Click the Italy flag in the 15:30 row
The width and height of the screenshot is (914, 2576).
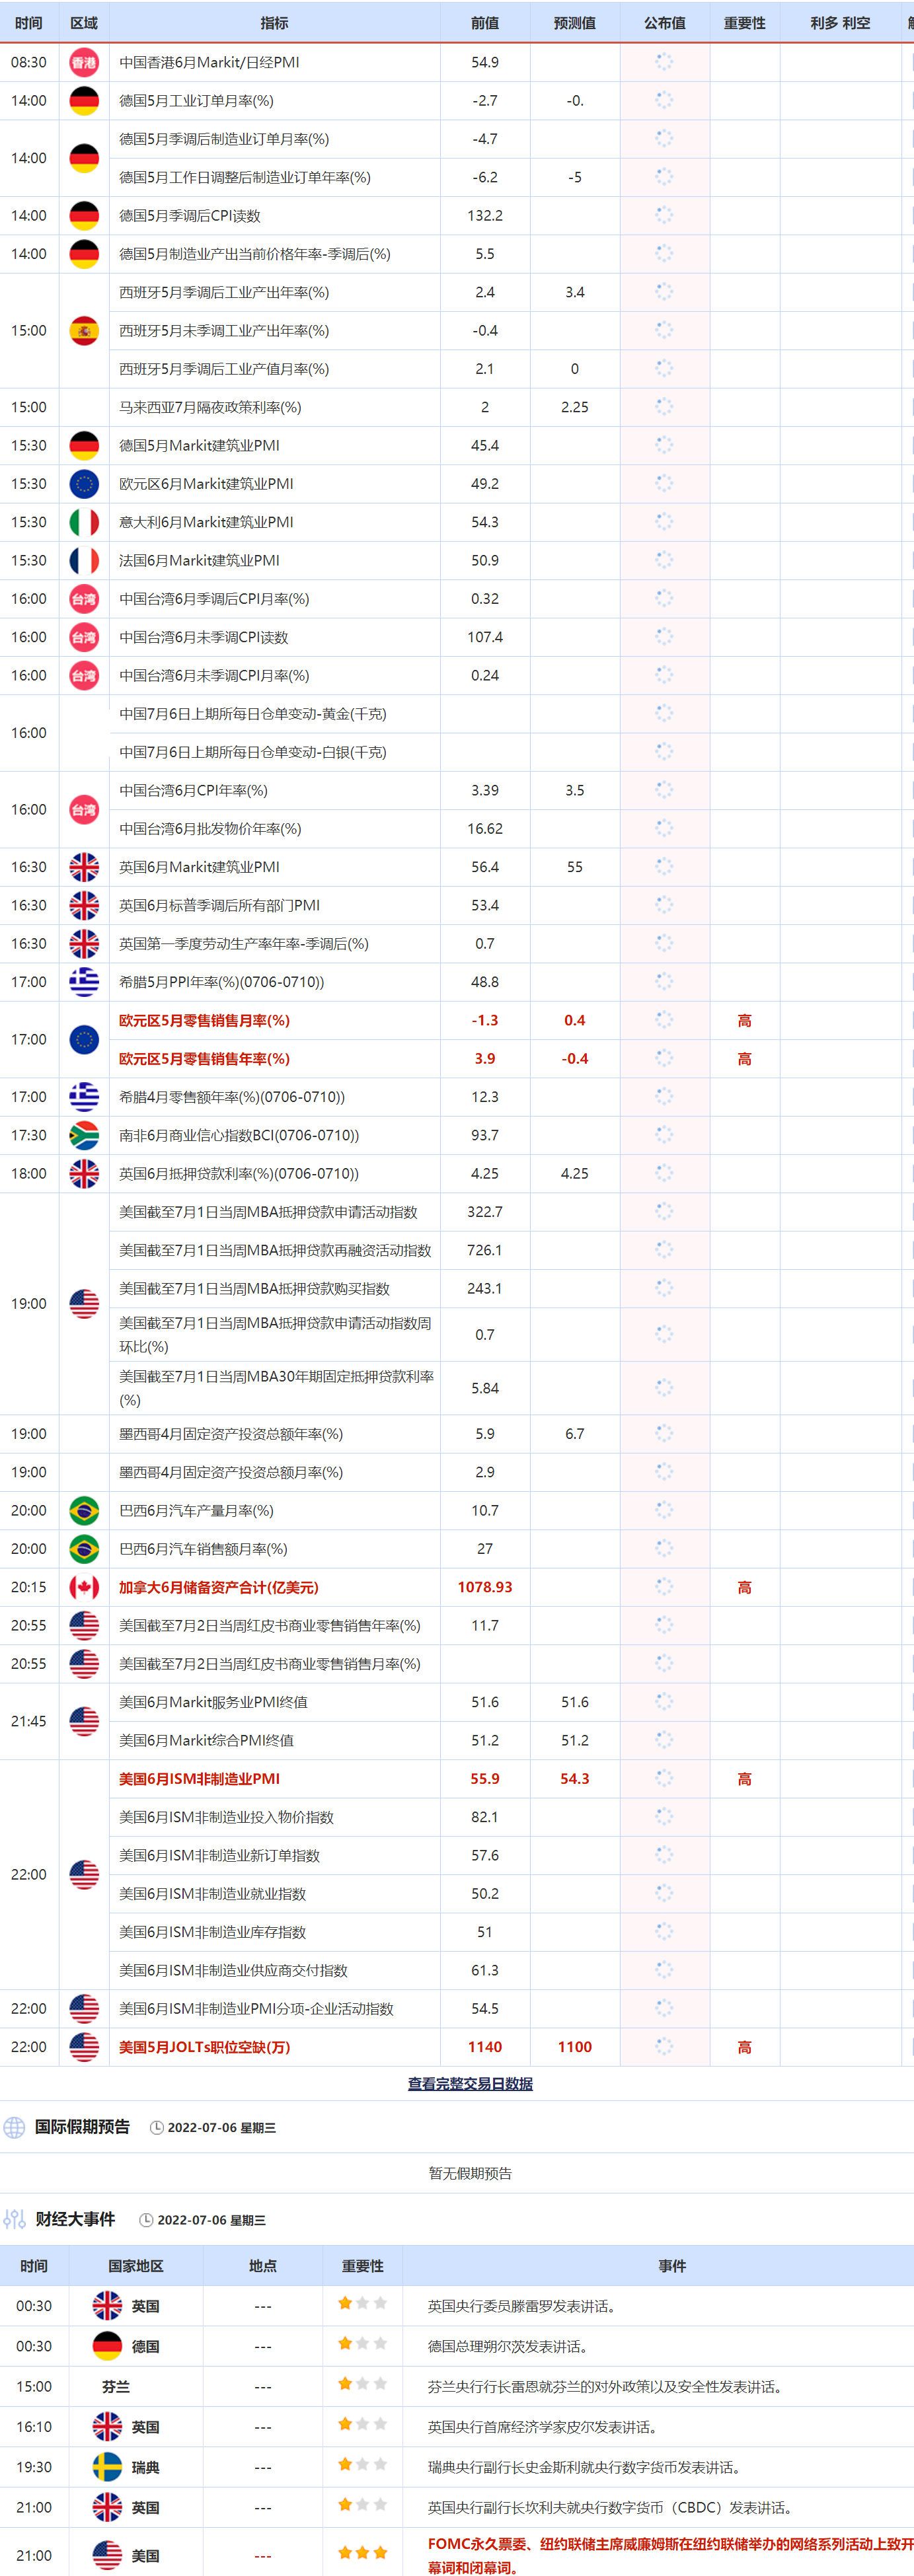pos(84,522)
